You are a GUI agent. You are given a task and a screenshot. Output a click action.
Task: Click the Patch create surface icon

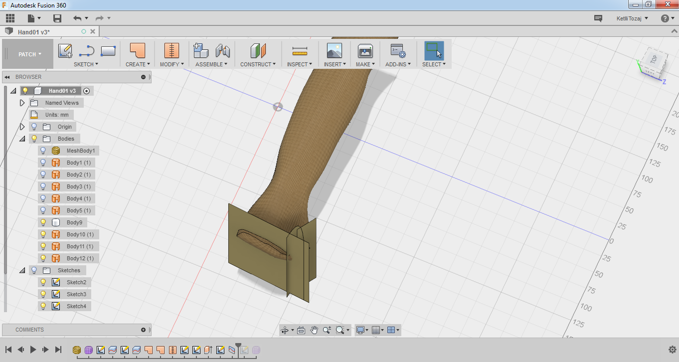click(137, 51)
